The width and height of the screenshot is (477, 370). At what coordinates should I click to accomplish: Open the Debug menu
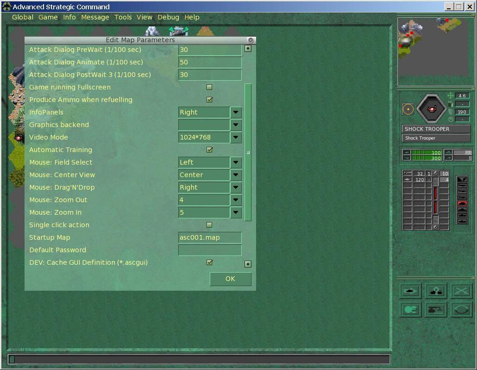pyautogui.click(x=168, y=17)
